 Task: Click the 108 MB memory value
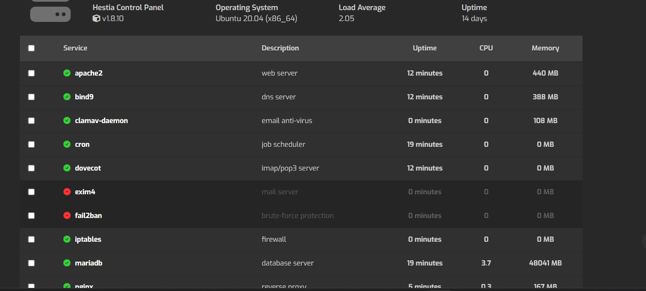coord(545,120)
